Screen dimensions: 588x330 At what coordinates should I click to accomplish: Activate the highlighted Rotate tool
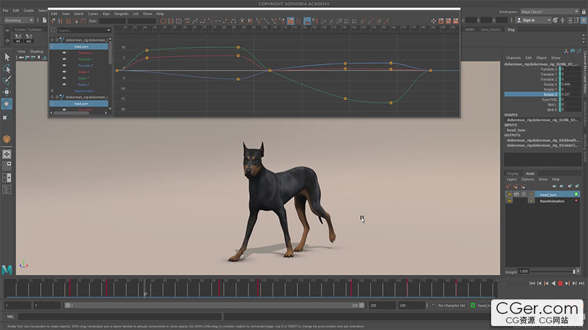tap(7, 104)
